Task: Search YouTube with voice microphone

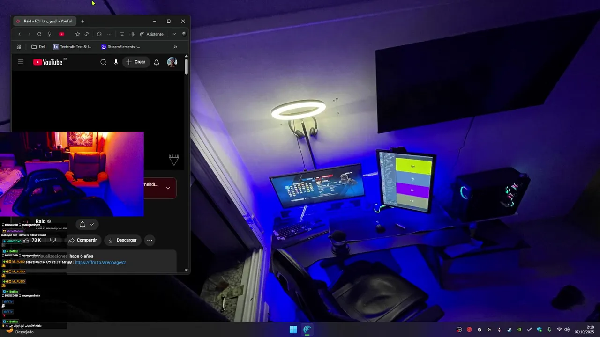Action: click(x=116, y=62)
